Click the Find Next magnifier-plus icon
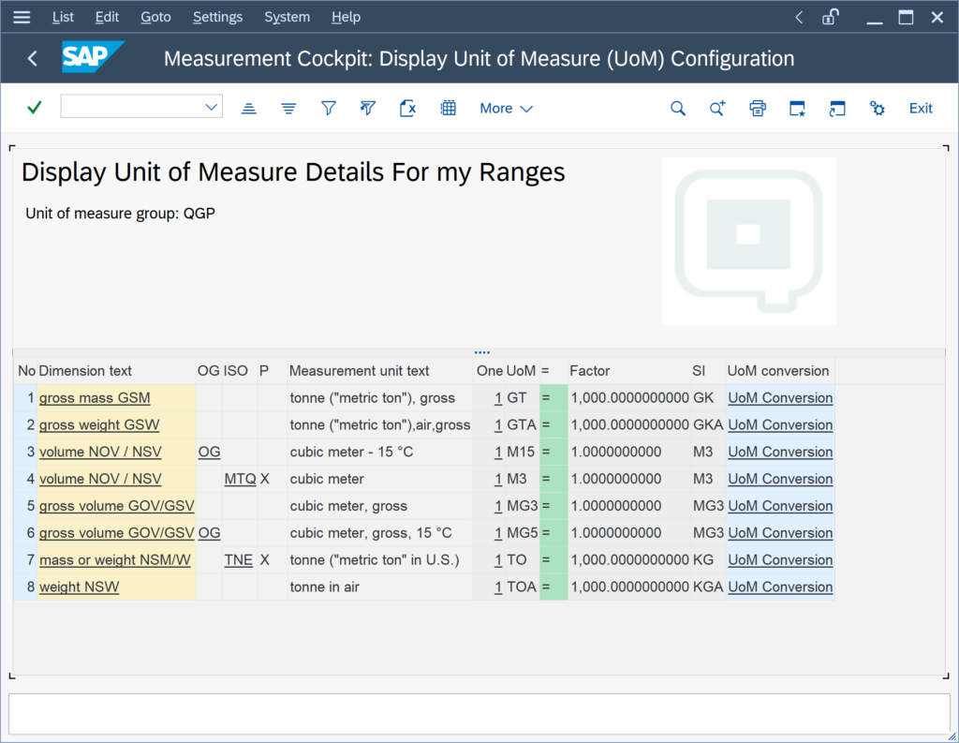Viewport: 959px width, 743px height. coord(716,109)
